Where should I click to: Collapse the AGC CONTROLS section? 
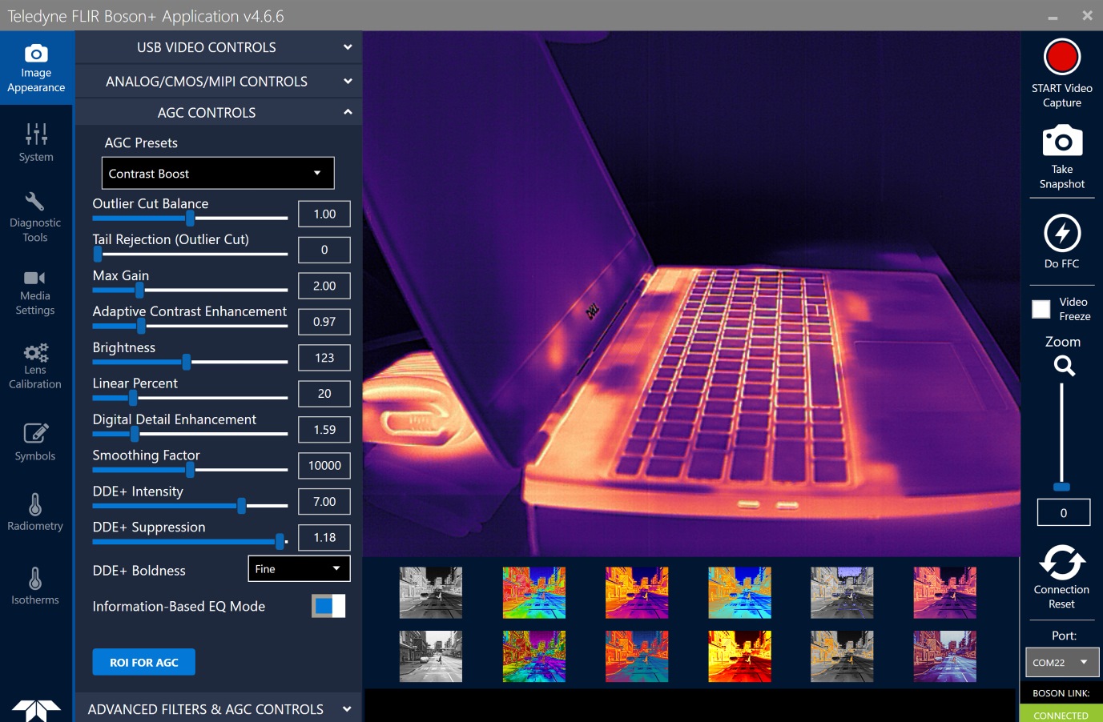click(x=219, y=112)
